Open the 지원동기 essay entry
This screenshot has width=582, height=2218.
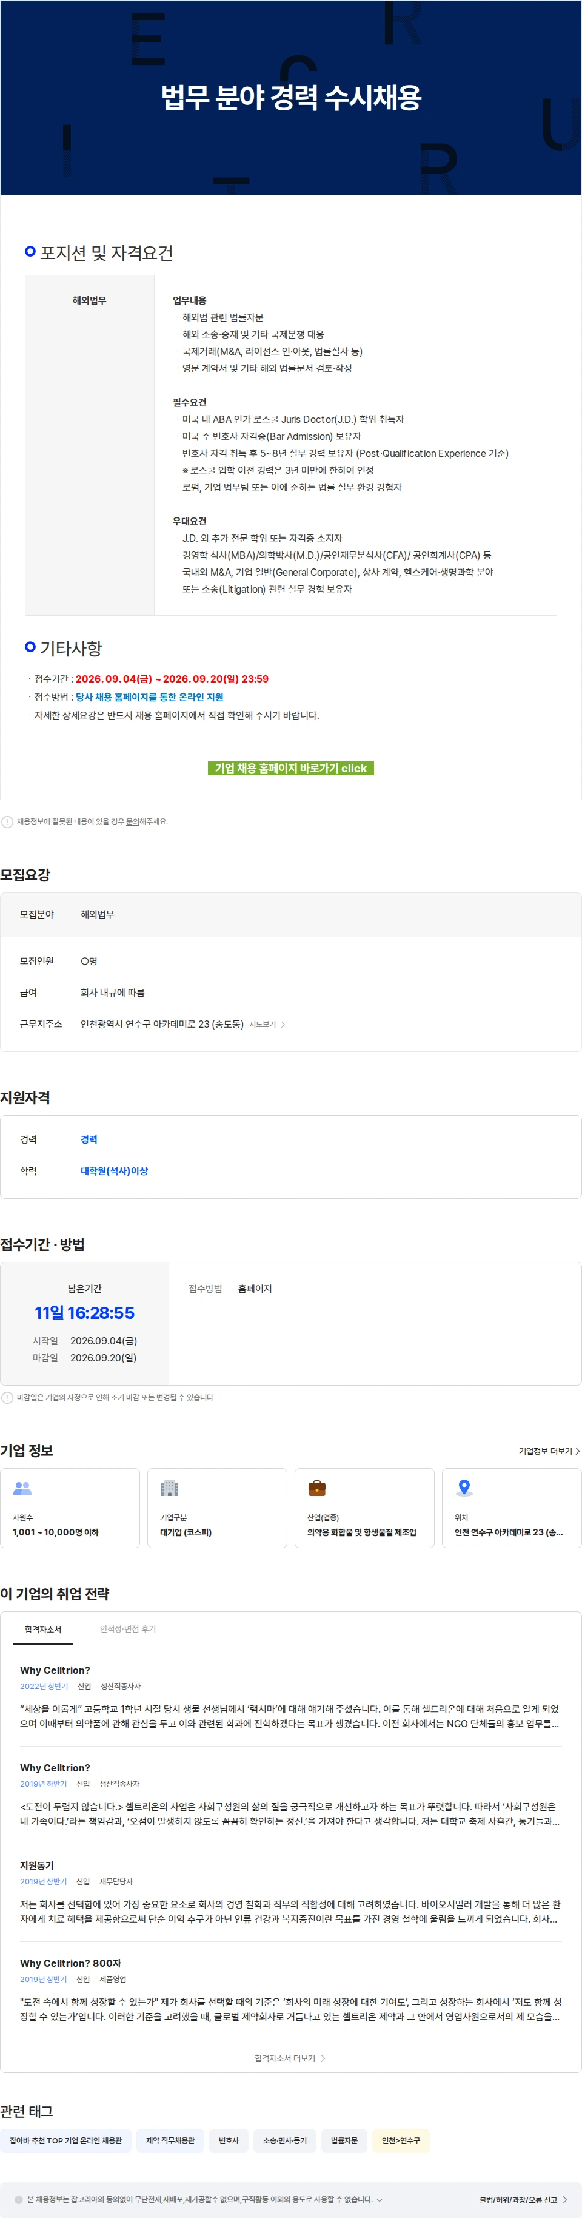coord(290,1893)
